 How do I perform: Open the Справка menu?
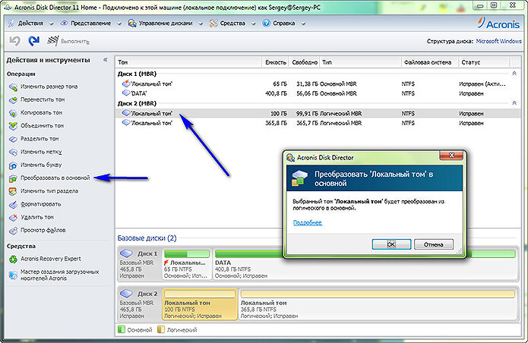tap(284, 24)
